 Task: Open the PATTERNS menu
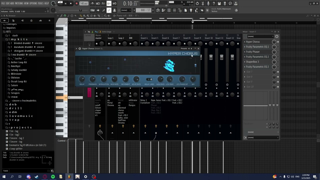19,3
